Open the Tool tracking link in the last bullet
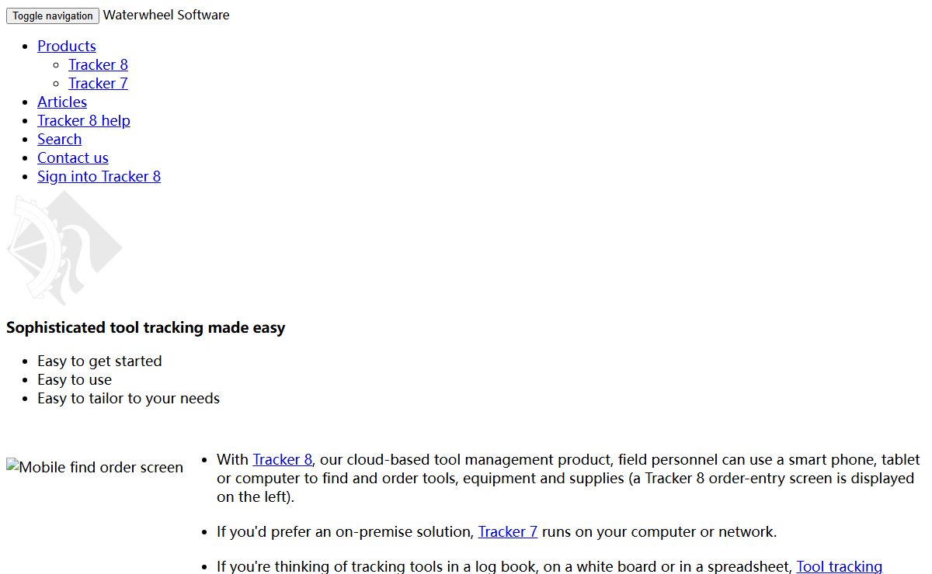 click(x=839, y=567)
